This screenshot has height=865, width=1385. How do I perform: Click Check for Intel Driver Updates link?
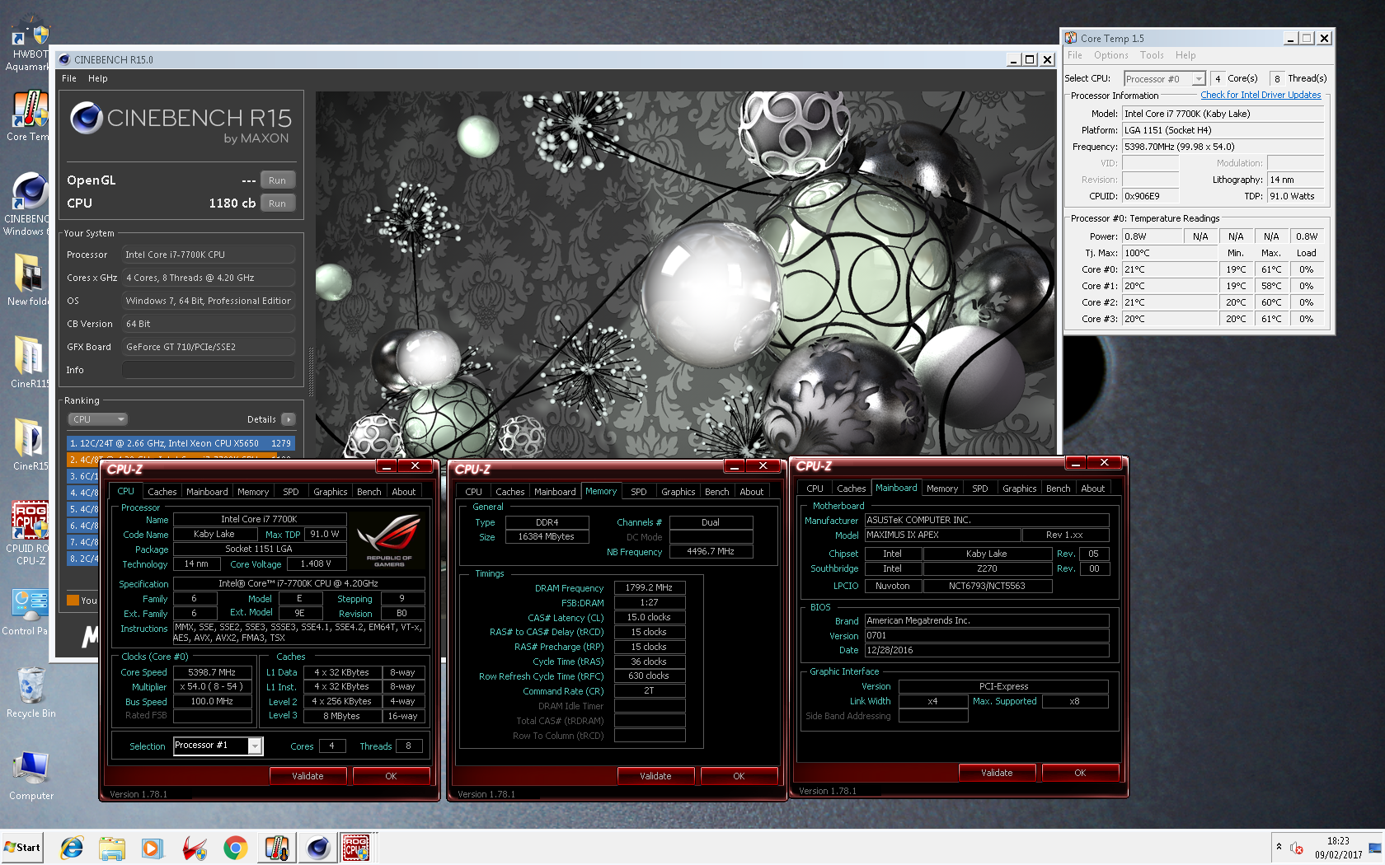pyautogui.click(x=1261, y=95)
